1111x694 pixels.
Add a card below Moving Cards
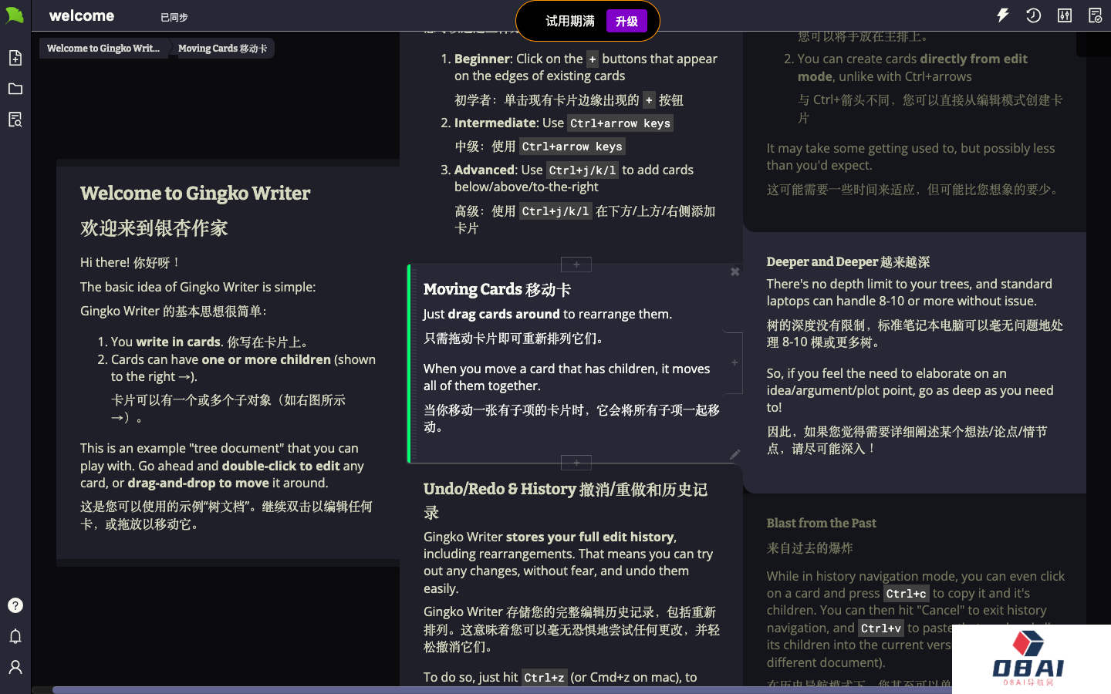[x=576, y=463]
